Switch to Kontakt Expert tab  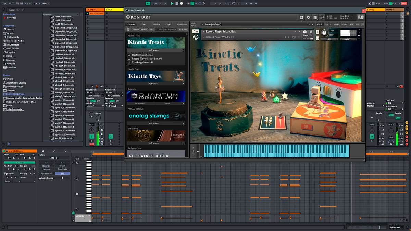pyautogui.click(x=169, y=25)
